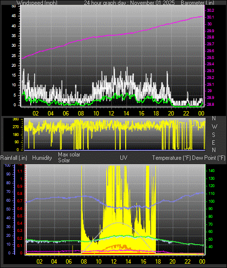The width and height of the screenshot is (227, 268).
Task: Select 120 on the green temperature axis
Action: click(211, 186)
